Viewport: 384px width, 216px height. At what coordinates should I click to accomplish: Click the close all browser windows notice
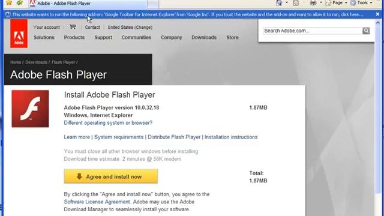pyautogui.click(x=131, y=151)
